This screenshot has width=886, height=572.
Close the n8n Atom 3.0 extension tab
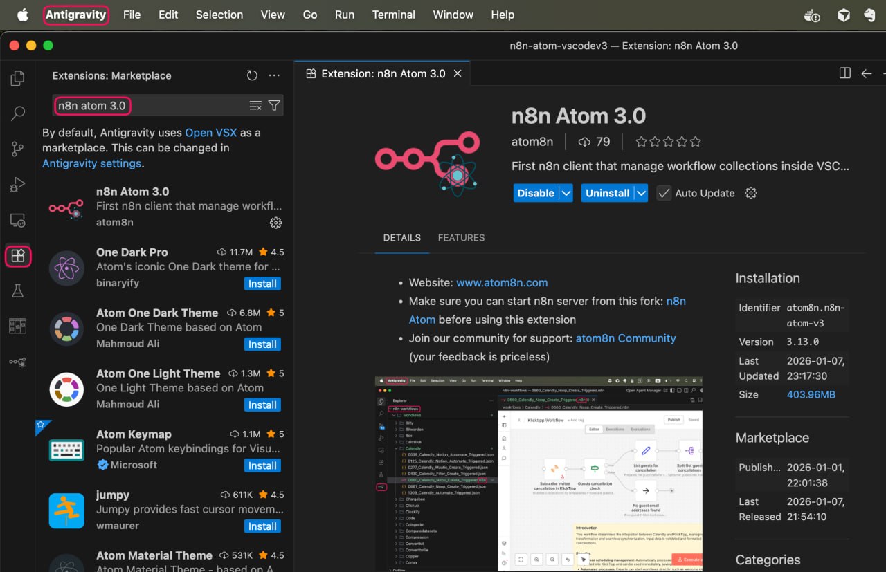tap(458, 73)
